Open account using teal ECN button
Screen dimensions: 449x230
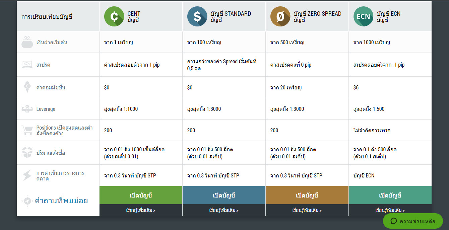390,195
